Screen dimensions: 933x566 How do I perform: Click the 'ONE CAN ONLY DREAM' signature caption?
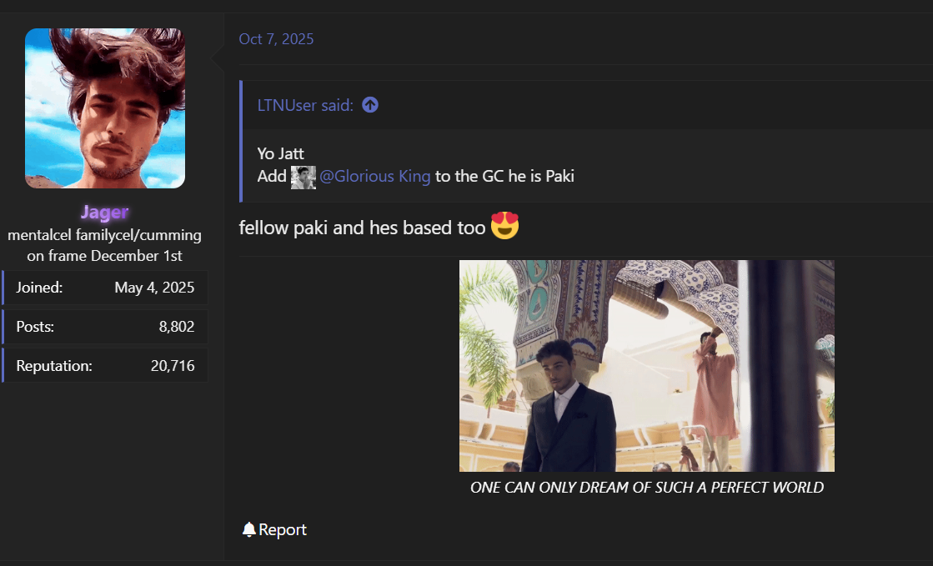(x=646, y=488)
